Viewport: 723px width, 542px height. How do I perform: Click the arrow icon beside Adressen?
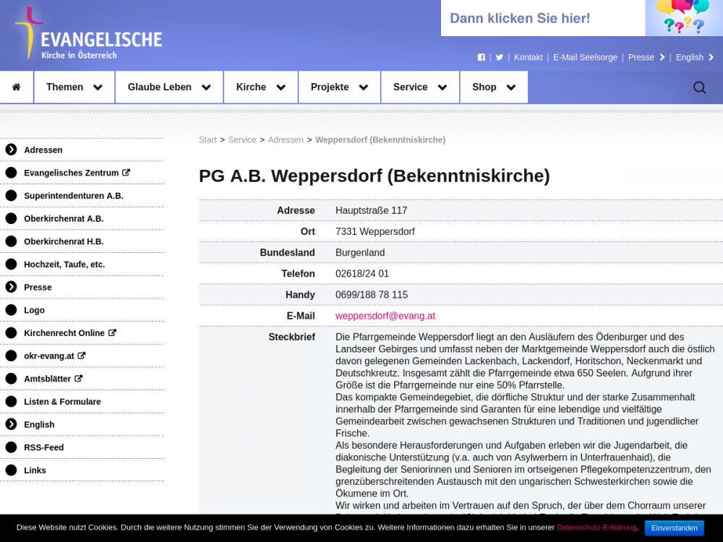[11, 150]
